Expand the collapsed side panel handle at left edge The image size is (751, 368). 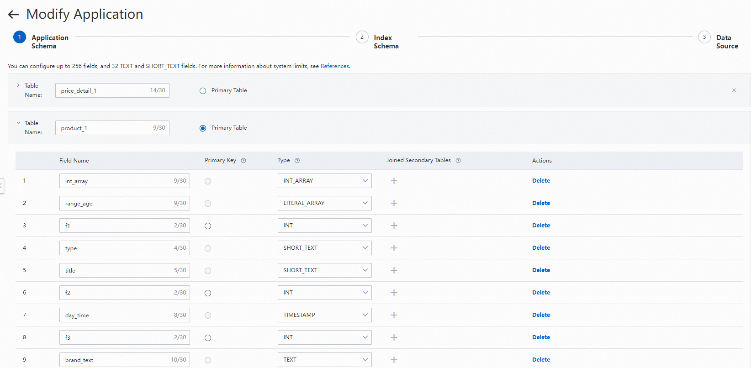point(2,186)
